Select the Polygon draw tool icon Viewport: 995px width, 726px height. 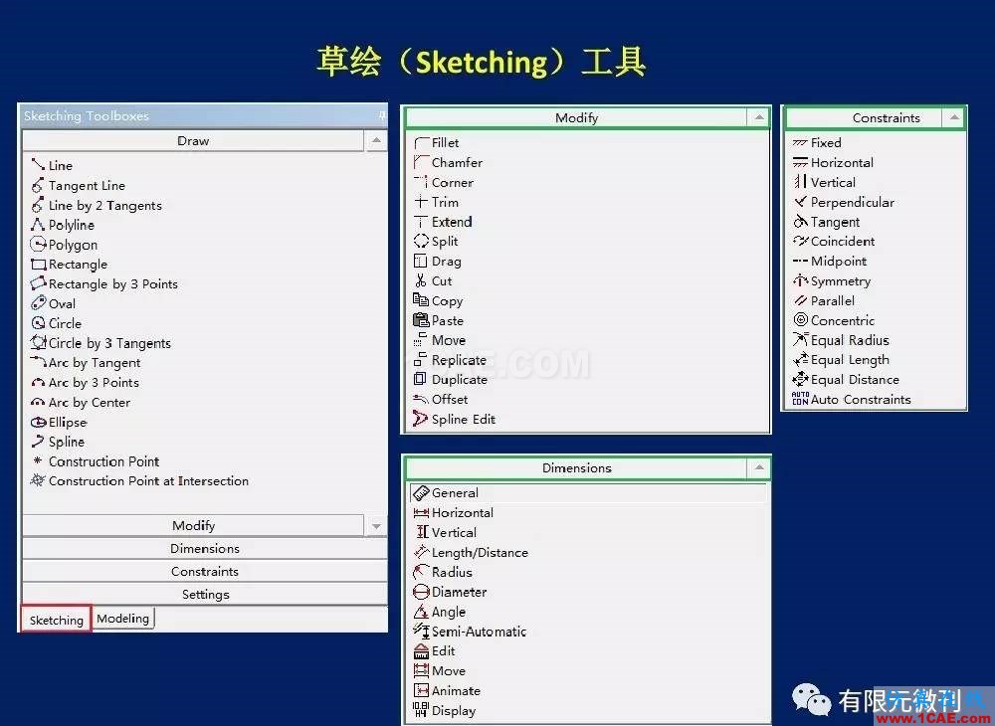tap(39, 245)
